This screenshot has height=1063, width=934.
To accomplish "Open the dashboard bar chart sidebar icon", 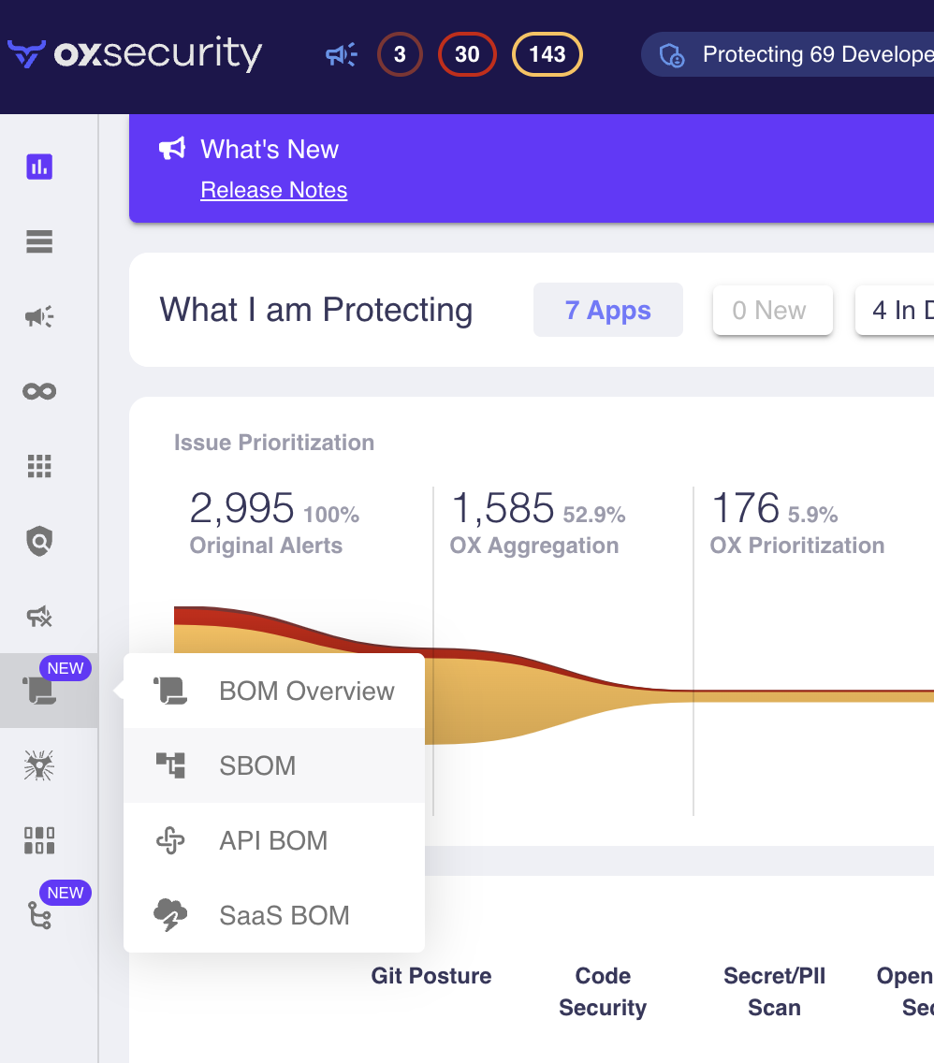I will pyautogui.click(x=39, y=167).
